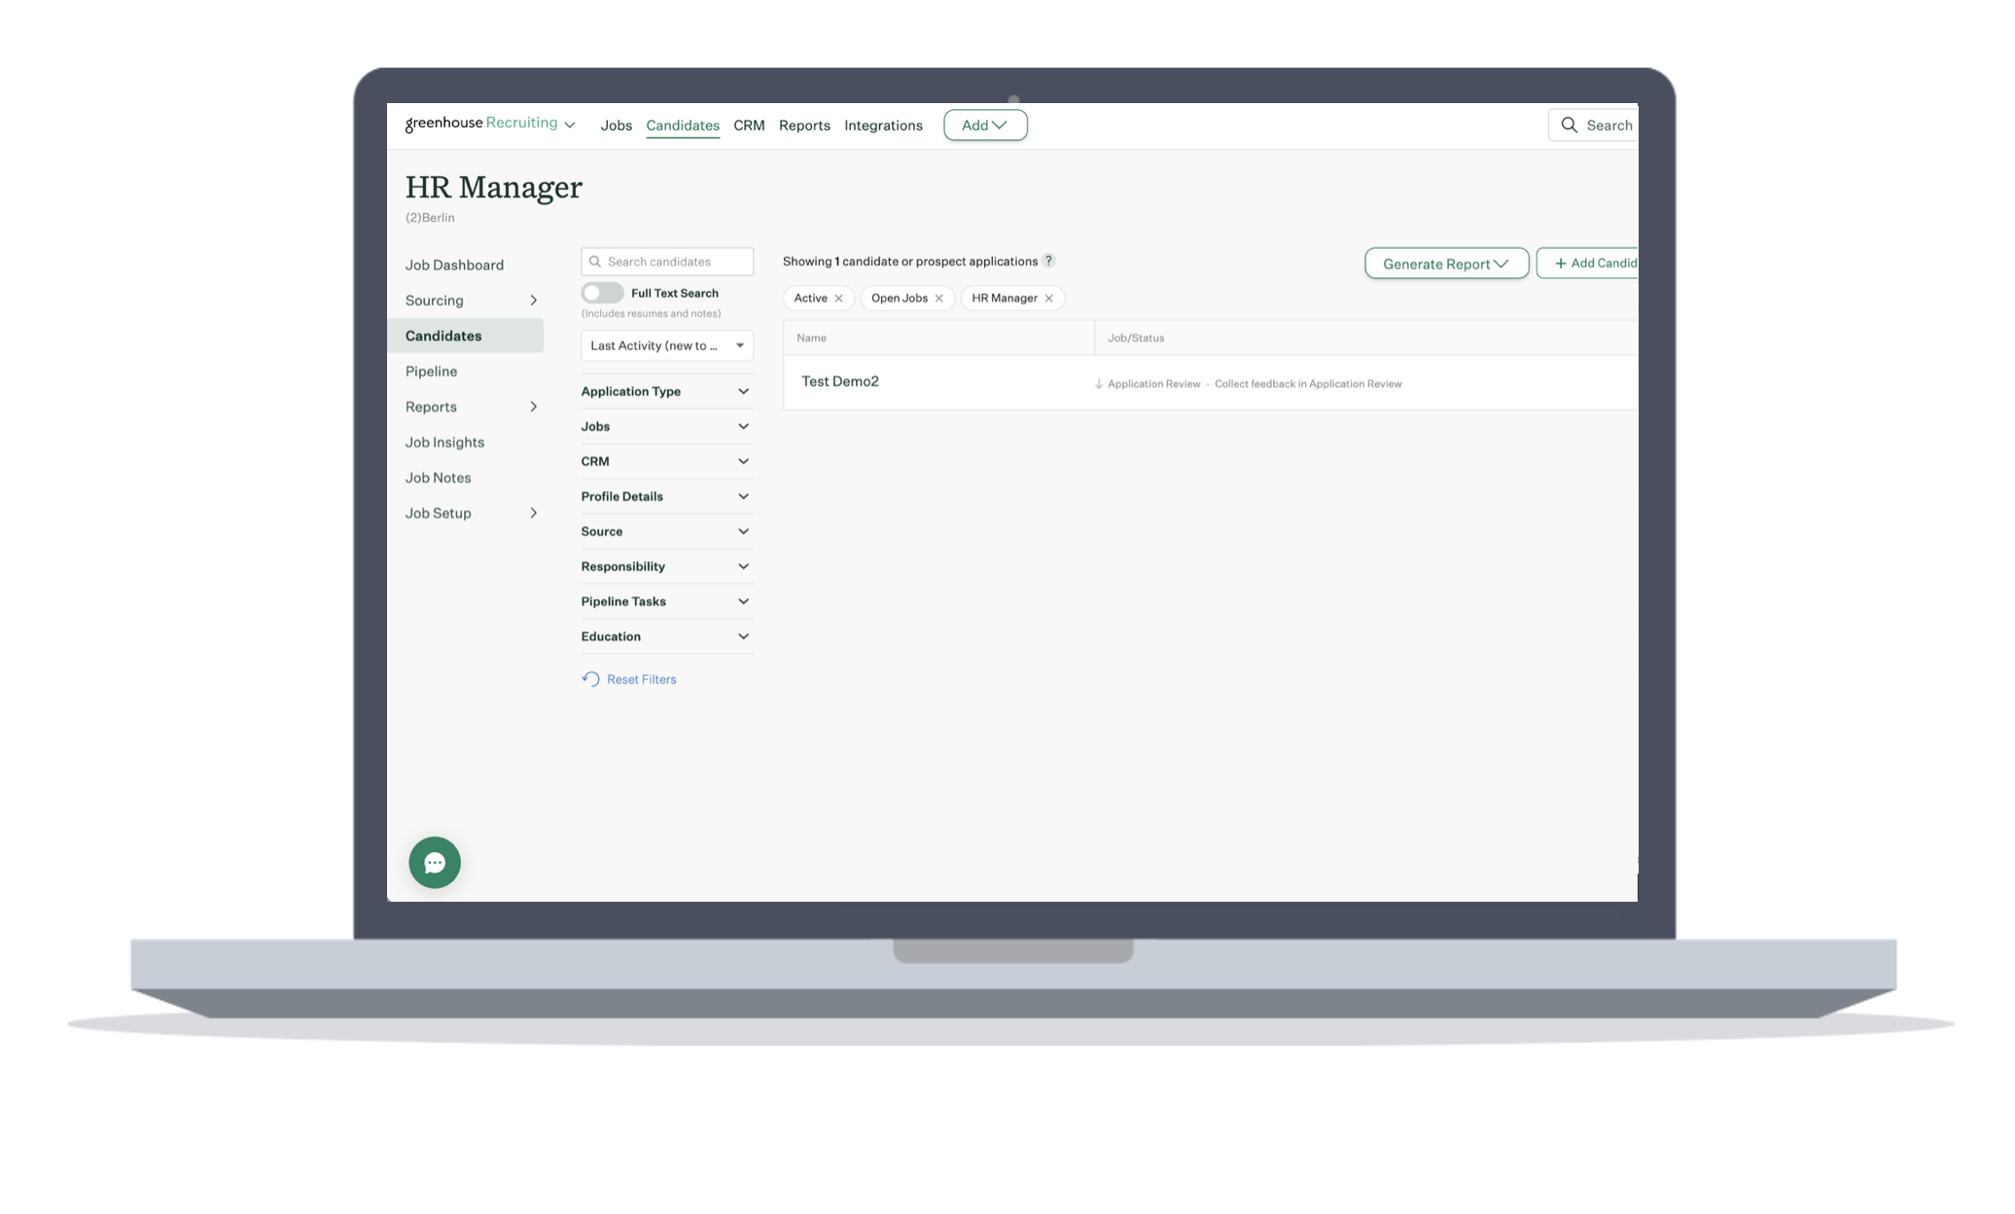2015x1214 pixels.
Task: Remove the Open Jobs filter chip
Action: pyautogui.click(x=938, y=299)
